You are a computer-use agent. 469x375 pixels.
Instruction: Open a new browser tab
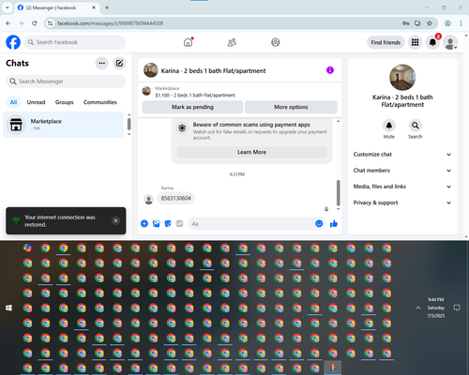point(107,7)
